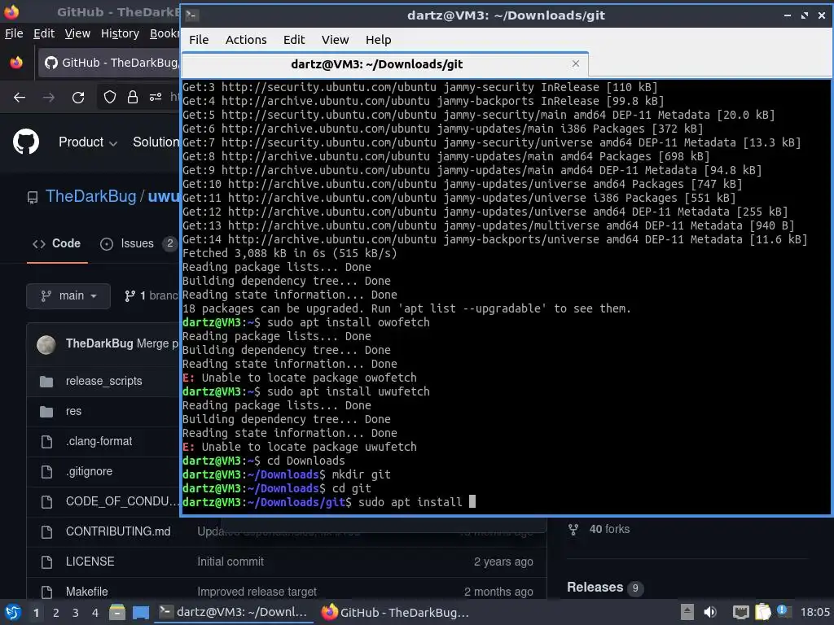The width and height of the screenshot is (834, 625).
Task: Click the GitHub octocat logo
Action: coord(26,142)
